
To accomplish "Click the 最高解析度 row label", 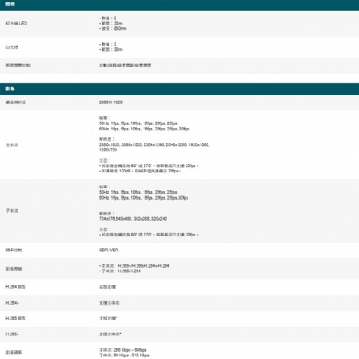I will [x=16, y=102].
